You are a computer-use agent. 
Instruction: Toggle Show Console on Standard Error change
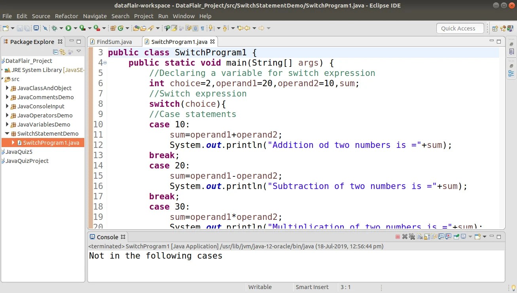(448, 237)
